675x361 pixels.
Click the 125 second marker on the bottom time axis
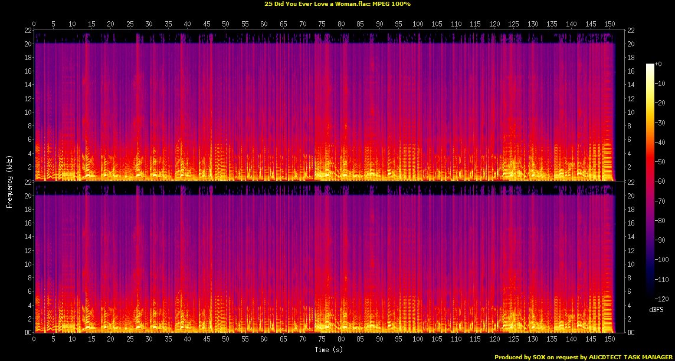point(513,339)
